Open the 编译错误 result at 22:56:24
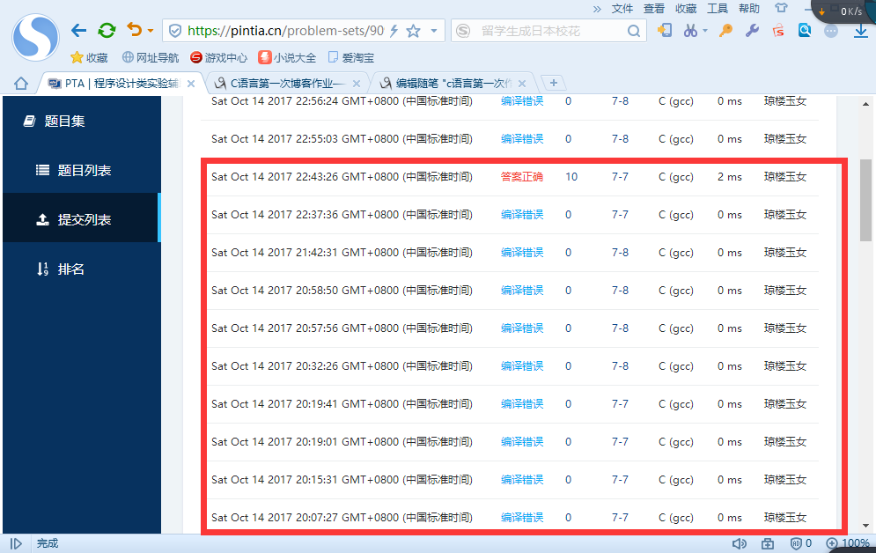The height and width of the screenshot is (553, 876). (522, 101)
